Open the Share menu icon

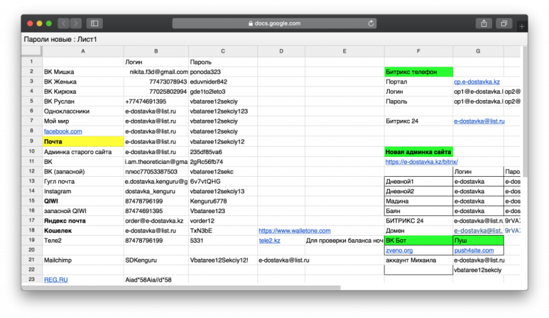[484, 23]
